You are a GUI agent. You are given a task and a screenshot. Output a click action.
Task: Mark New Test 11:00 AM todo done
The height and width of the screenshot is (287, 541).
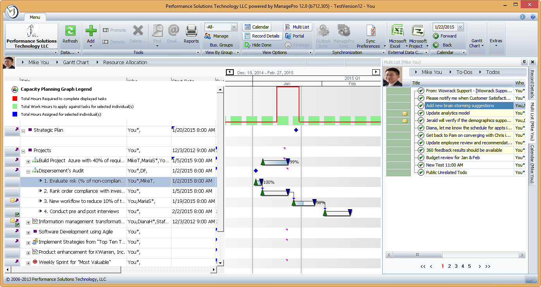click(421, 165)
